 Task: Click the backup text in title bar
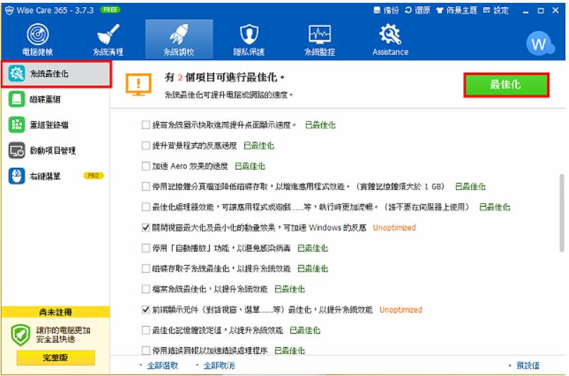391,10
